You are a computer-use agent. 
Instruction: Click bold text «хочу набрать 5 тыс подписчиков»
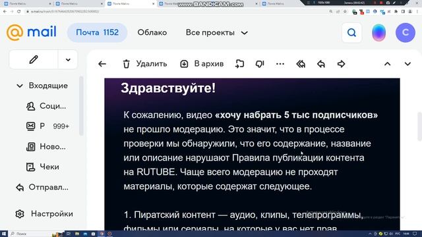coord(296,115)
